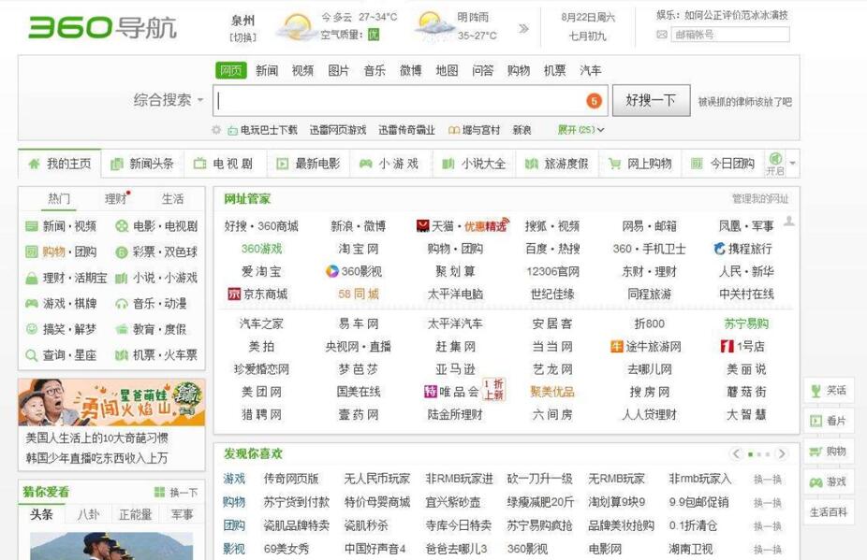This screenshot has height=560, width=867.
Task: Click the red 1号店 icon
Action: coord(727,346)
